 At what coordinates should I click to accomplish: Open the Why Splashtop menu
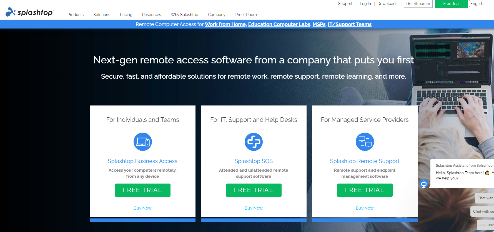point(185,15)
